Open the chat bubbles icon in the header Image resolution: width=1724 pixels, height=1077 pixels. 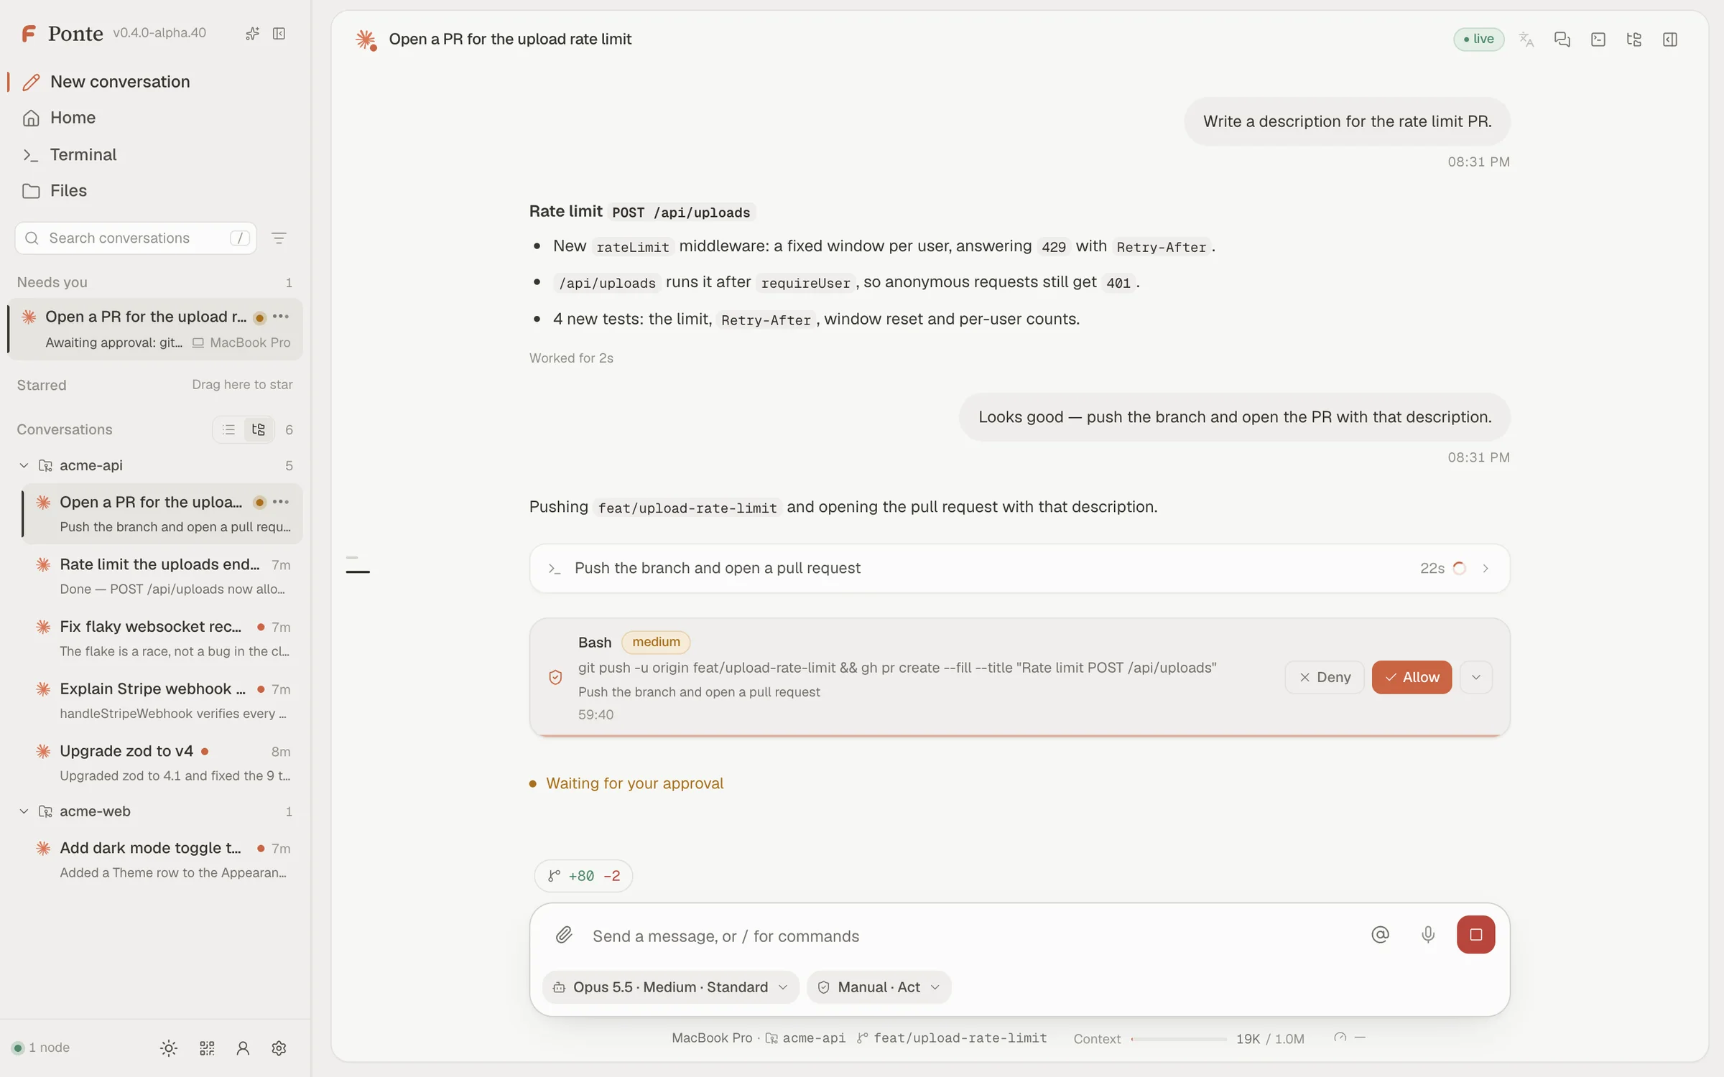[1562, 39]
